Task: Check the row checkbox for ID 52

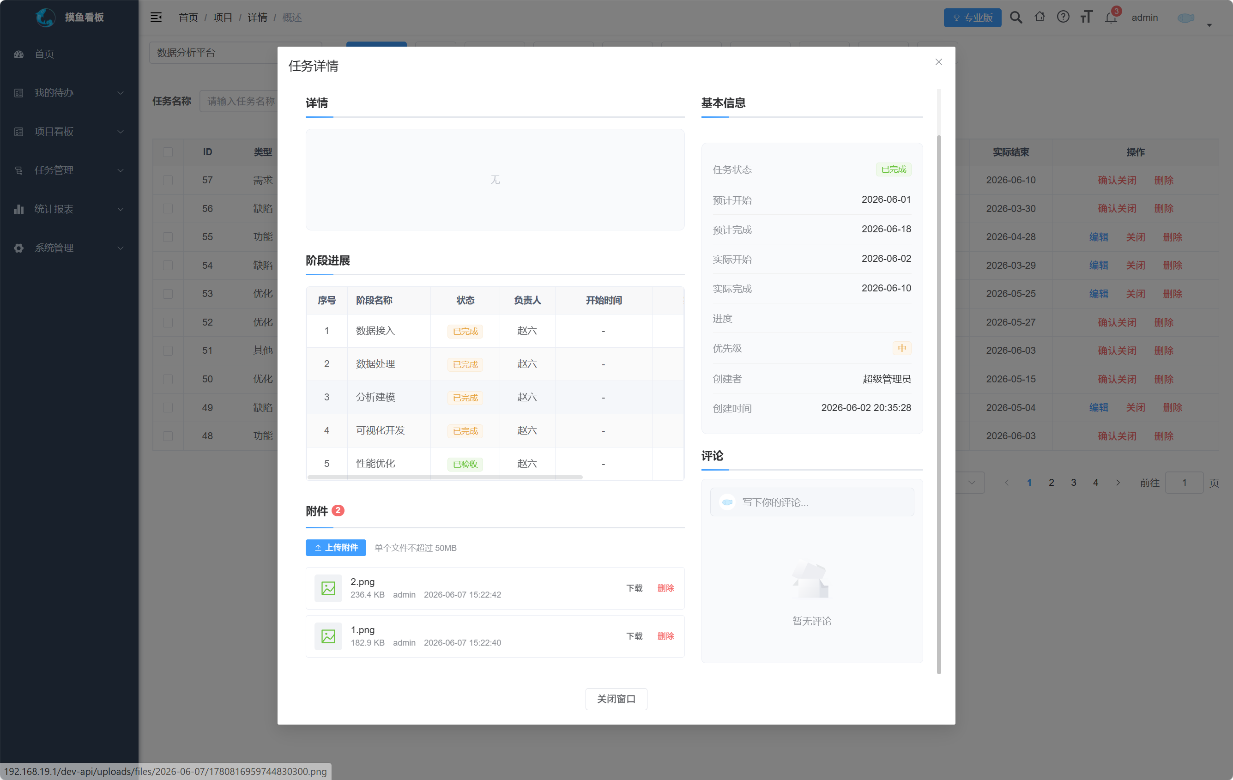Action: 168,322
